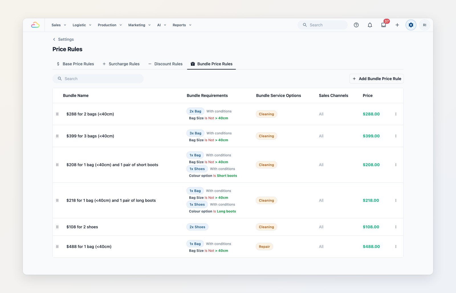456x293 pixels.
Task: Focus the global Search field in top bar
Action: coord(323,25)
